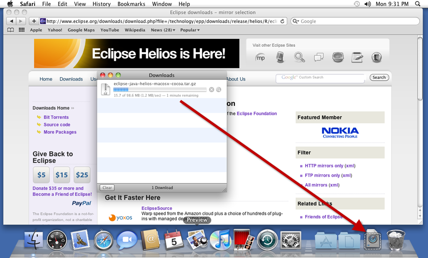
Task: Follow the HTTP mirrors only link
Action: [x=324, y=166]
